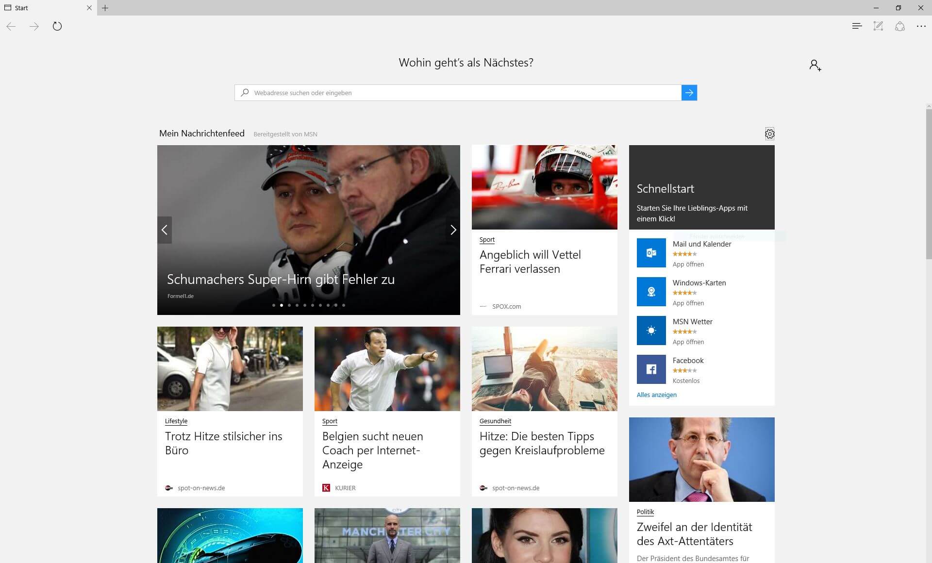Click the woman lying with laptop thumbnail
This screenshot has height=563, width=932.
(x=545, y=369)
